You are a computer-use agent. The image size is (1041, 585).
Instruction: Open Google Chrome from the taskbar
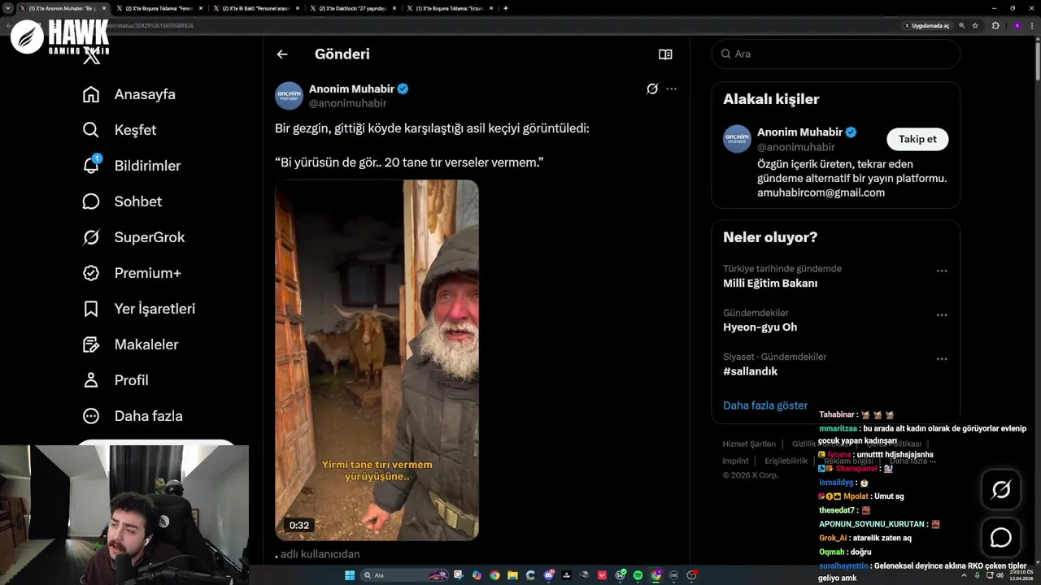pos(495,575)
